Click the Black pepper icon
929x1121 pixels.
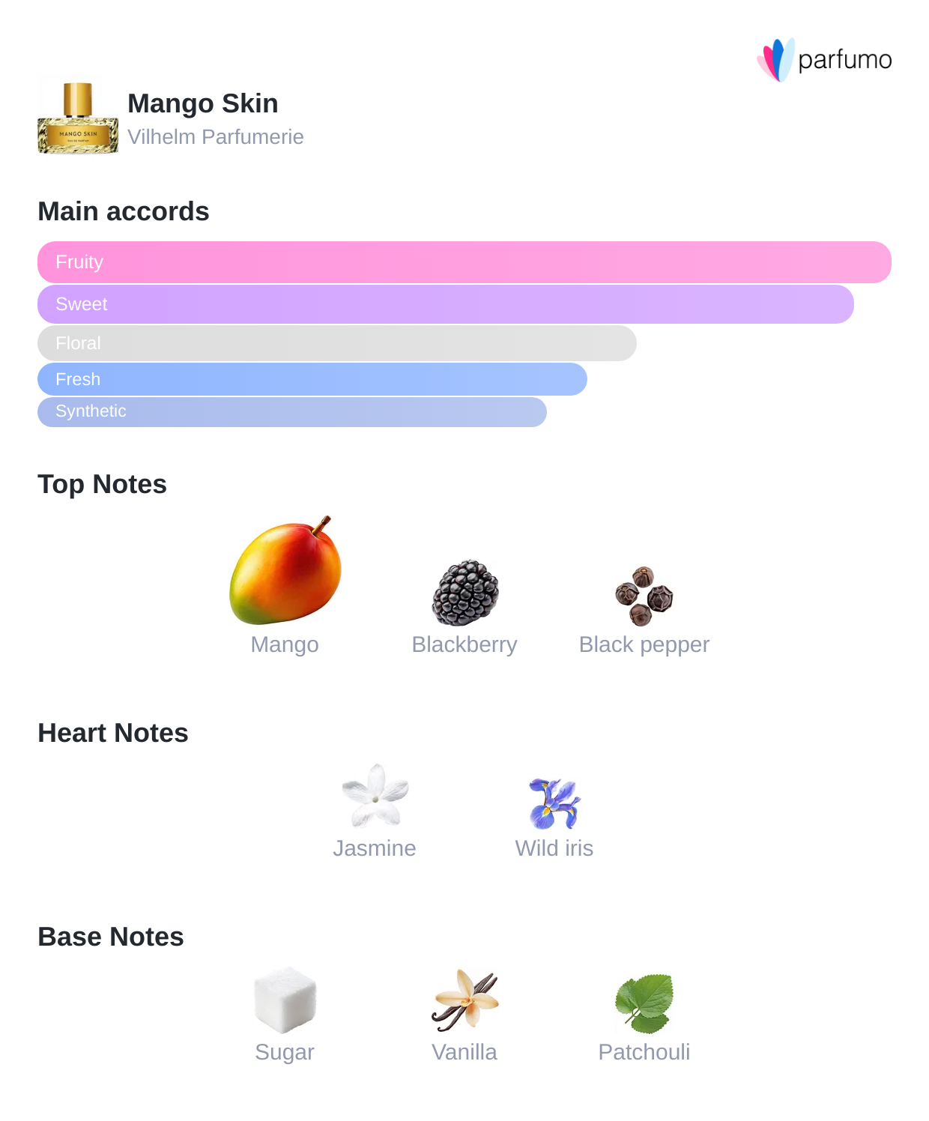[x=644, y=596]
